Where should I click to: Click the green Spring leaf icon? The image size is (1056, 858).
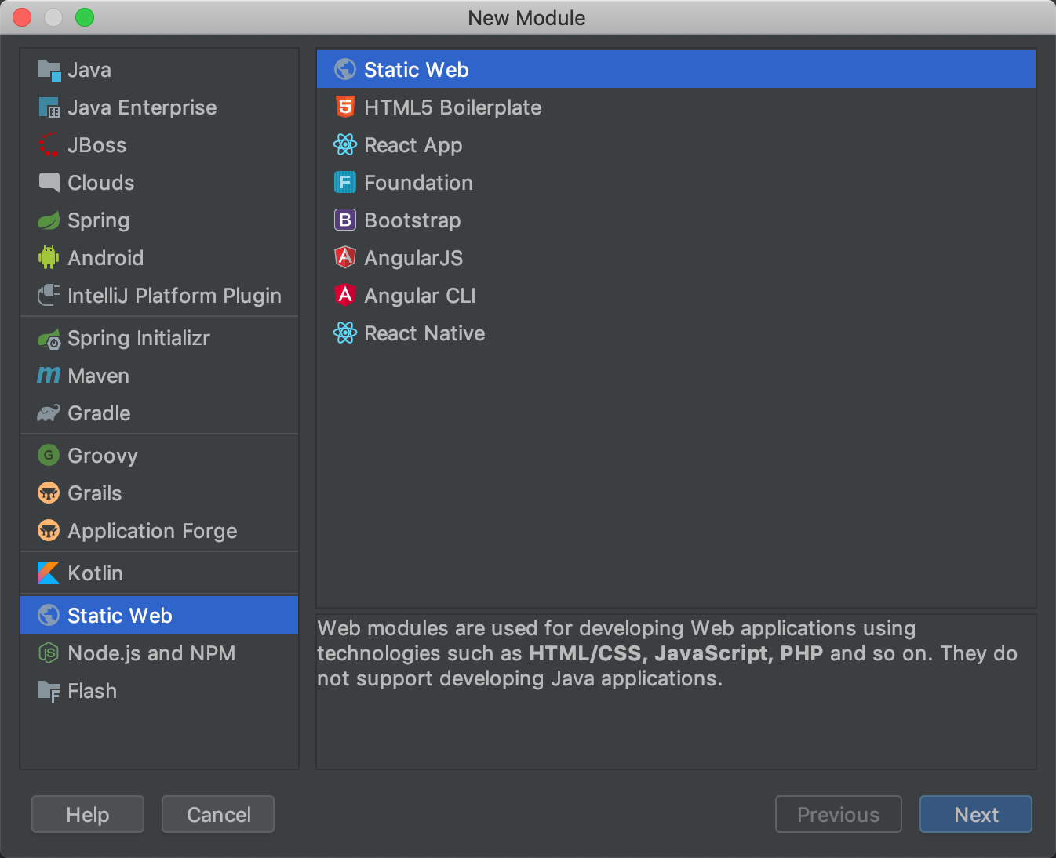coord(49,220)
